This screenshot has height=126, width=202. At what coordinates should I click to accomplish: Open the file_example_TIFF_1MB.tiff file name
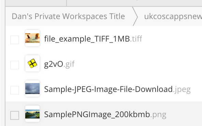coord(93,39)
